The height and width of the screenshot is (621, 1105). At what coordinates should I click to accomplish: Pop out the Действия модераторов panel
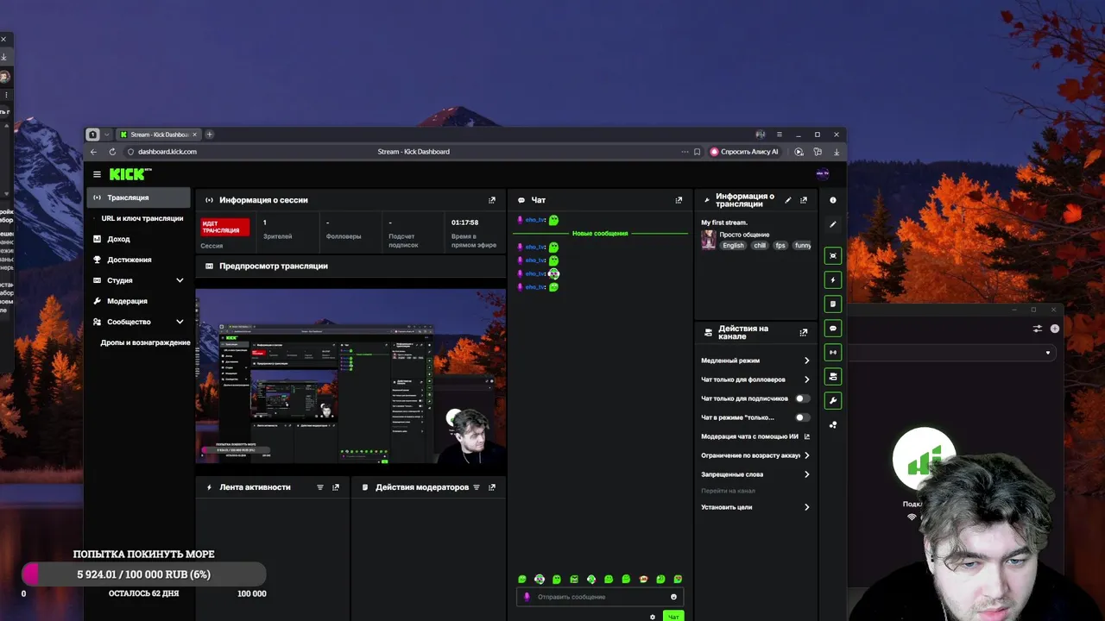coord(492,487)
